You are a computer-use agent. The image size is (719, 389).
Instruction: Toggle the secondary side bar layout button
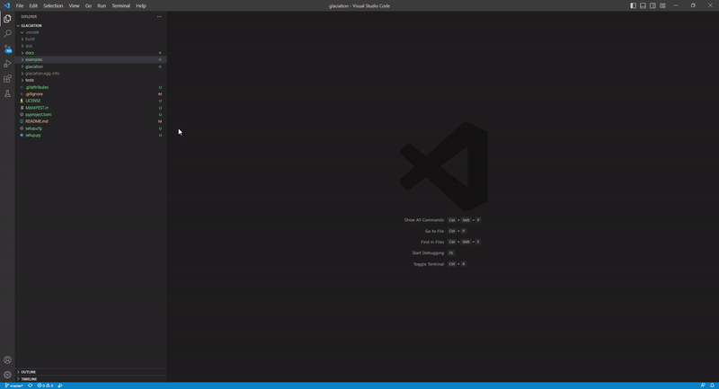[x=652, y=5]
